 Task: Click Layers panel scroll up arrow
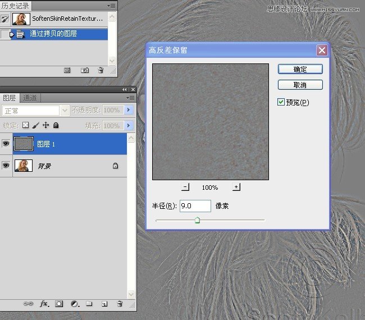click(x=131, y=138)
